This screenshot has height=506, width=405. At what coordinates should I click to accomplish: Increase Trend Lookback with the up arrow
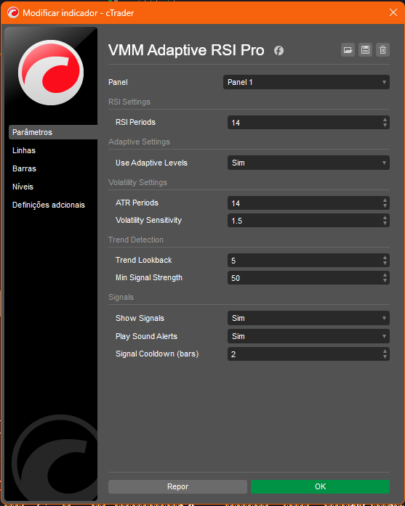click(385, 258)
